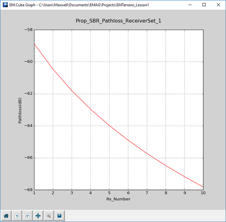226x222 pixels.
Task: Click the 7 tick label on x-axis
Action: click(x=147, y=193)
